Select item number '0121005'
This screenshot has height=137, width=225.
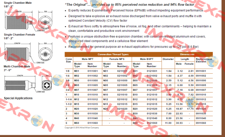pos(152,85)
